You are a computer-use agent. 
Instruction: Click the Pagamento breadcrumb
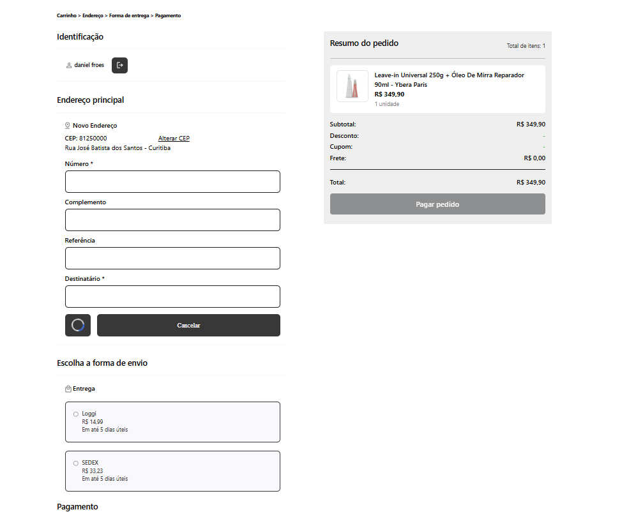pyautogui.click(x=168, y=15)
